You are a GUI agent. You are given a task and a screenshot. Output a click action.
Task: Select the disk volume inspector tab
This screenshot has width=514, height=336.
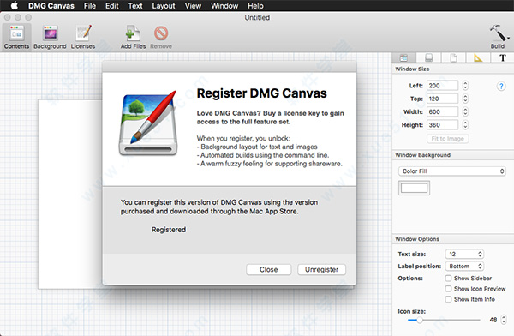tap(429, 58)
